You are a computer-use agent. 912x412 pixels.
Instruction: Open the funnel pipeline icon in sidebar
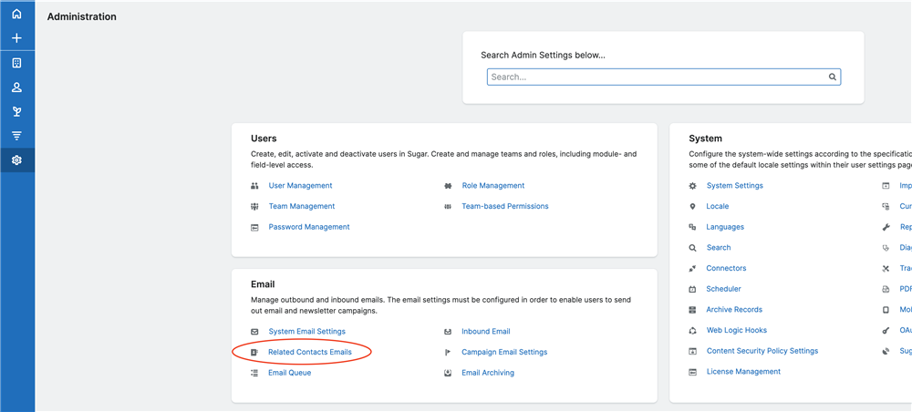pos(16,136)
